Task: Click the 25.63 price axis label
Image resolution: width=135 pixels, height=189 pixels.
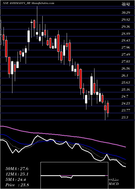Action: 126,82
